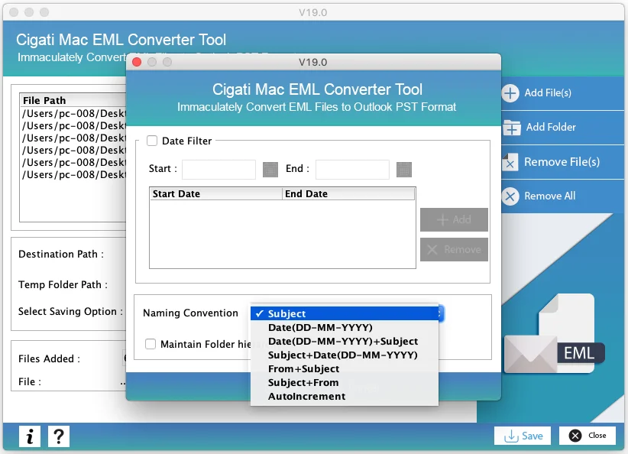Select the first file path row
Image resolution: width=628 pixels, height=454 pixels.
click(x=73, y=113)
